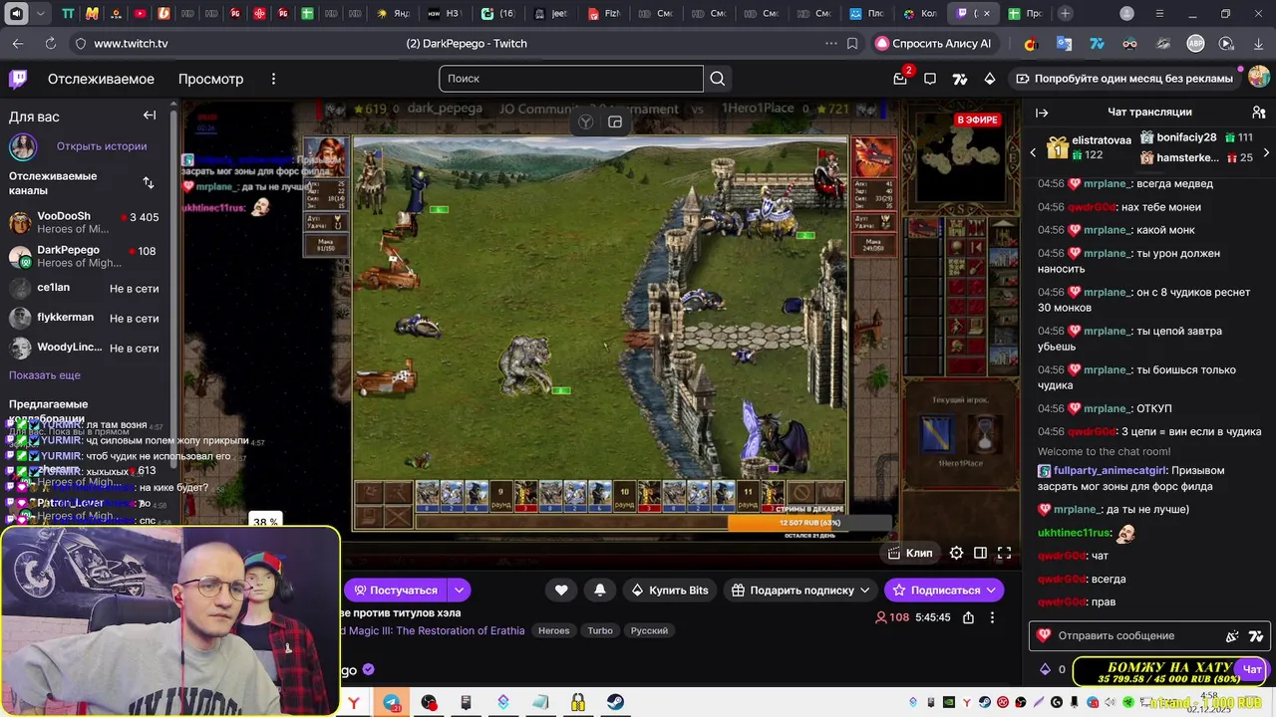This screenshot has height=717, width=1276.
Task: Create a clip with Клип button
Action: tap(910, 553)
